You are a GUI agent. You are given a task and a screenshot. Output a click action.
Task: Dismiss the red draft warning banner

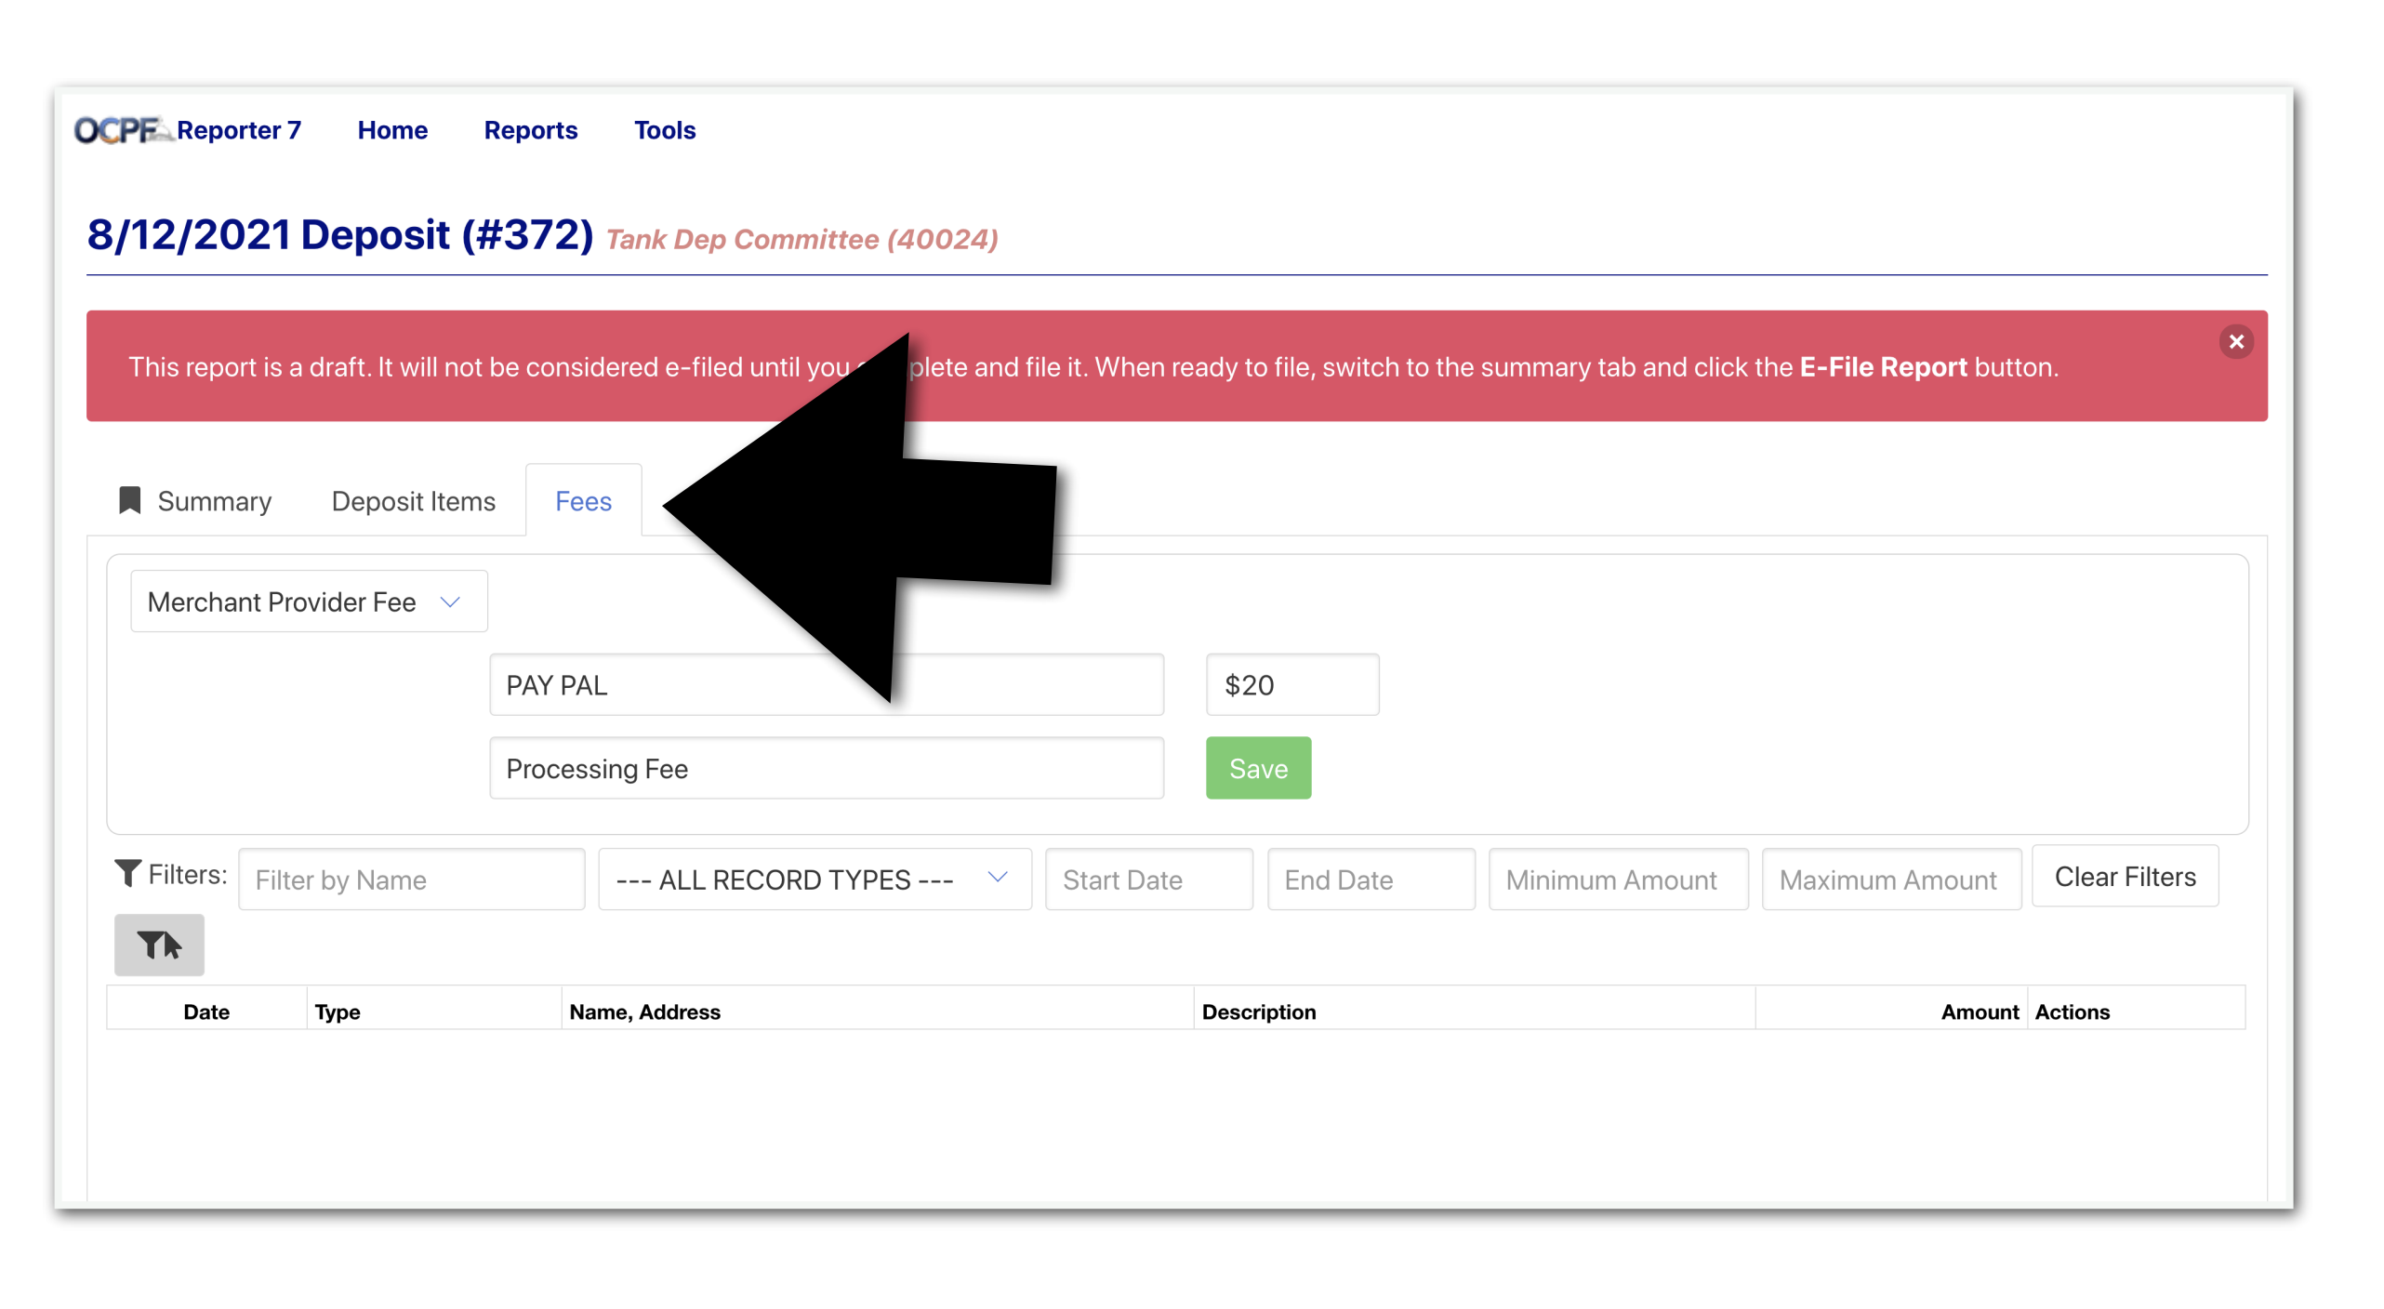[x=2235, y=341]
